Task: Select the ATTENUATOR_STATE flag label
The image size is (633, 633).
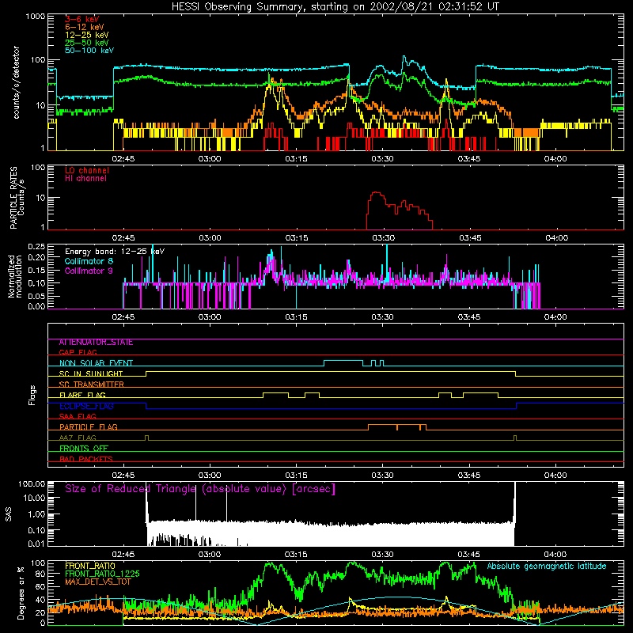Action: coord(96,343)
